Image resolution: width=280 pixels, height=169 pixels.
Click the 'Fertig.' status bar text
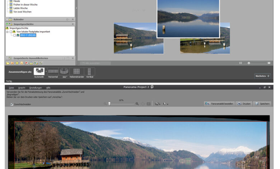click(9, 81)
